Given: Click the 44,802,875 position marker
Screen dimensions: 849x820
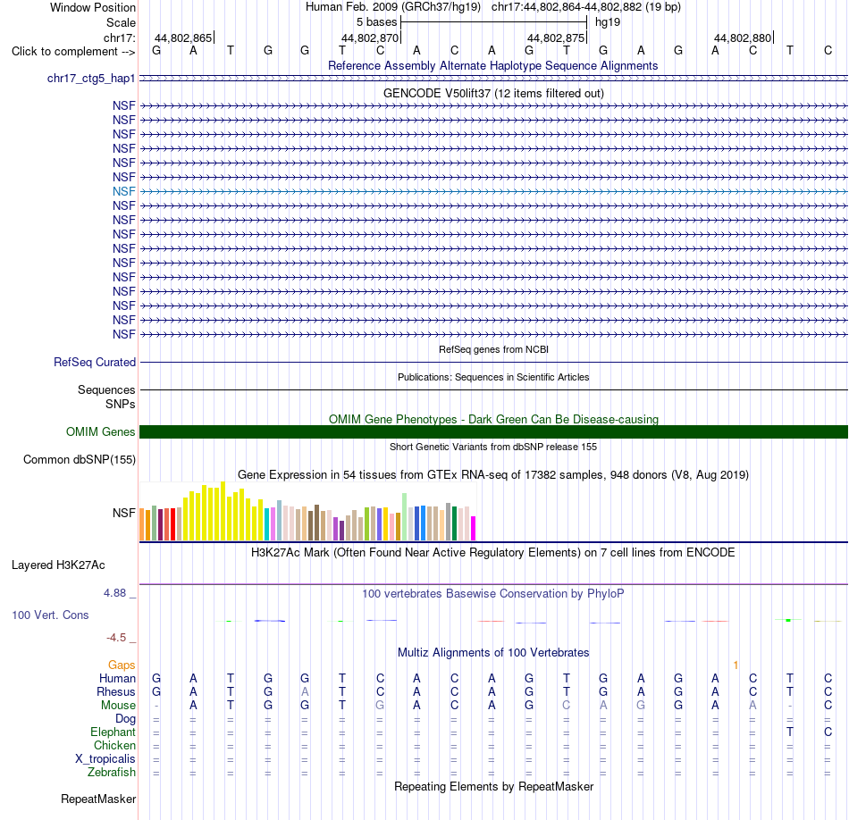Looking at the screenshot, I should (556, 38).
